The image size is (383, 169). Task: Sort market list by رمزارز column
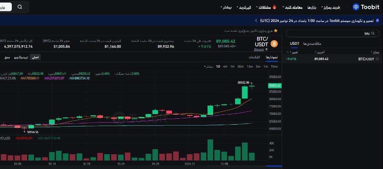click(x=375, y=52)
